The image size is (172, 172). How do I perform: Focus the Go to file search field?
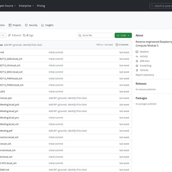[95, 35]
